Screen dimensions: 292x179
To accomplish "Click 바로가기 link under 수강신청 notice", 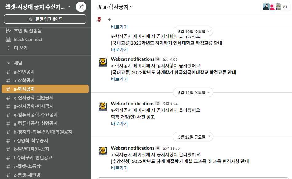I will point(119,168).
